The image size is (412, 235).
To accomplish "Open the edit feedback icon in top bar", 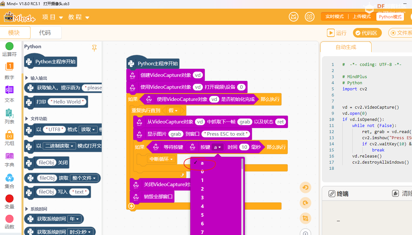I will point(309,17).
